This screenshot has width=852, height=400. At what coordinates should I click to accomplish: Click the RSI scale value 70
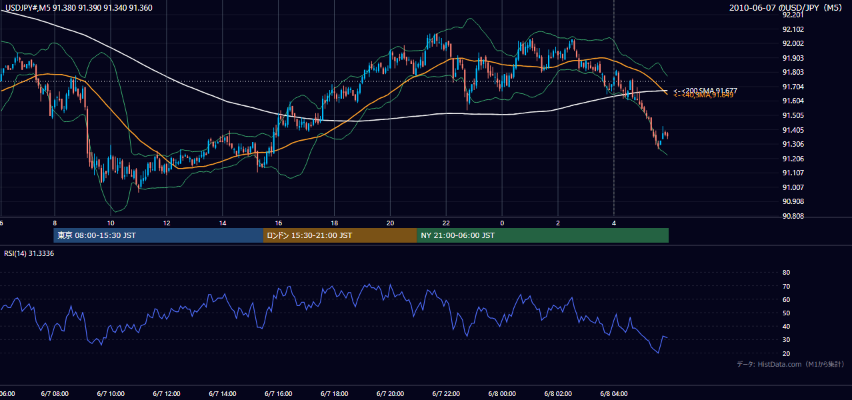point(786,286)
